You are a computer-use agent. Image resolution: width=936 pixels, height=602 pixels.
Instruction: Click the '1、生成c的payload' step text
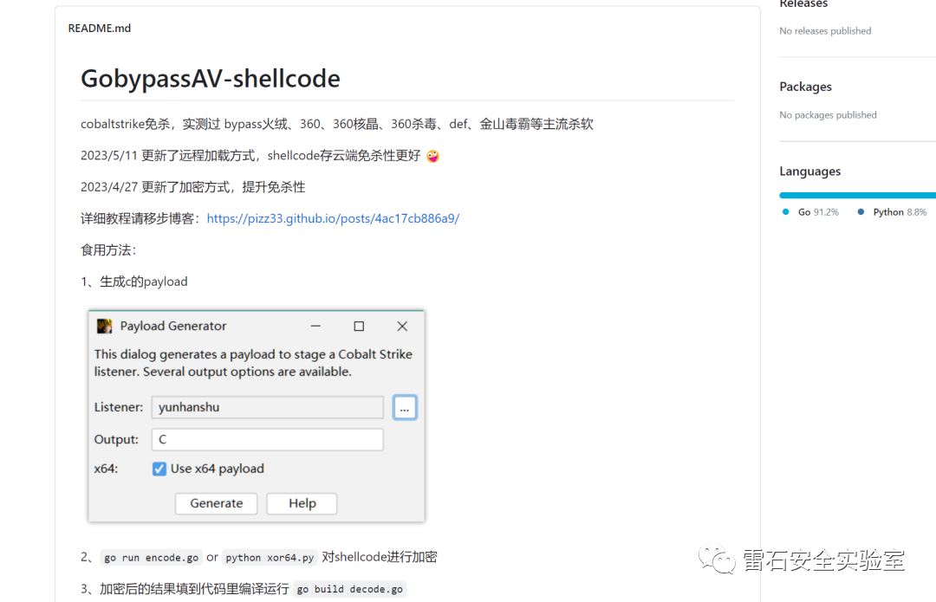pos(133,282)
